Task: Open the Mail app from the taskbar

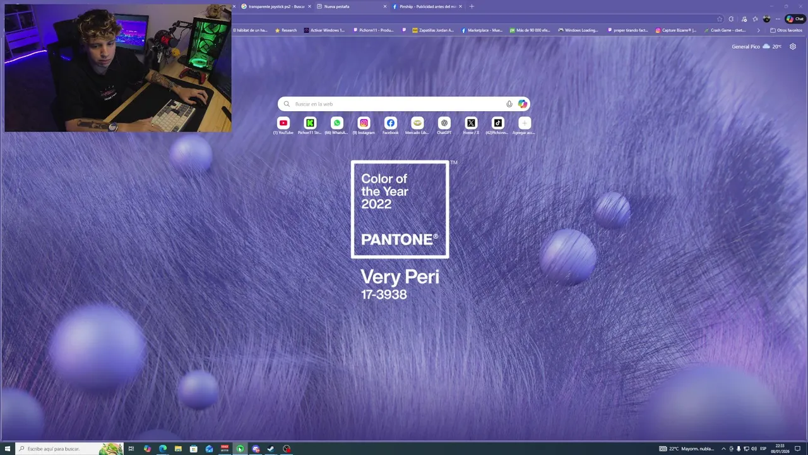Action: pyautogui.click(x=210, y=449)
